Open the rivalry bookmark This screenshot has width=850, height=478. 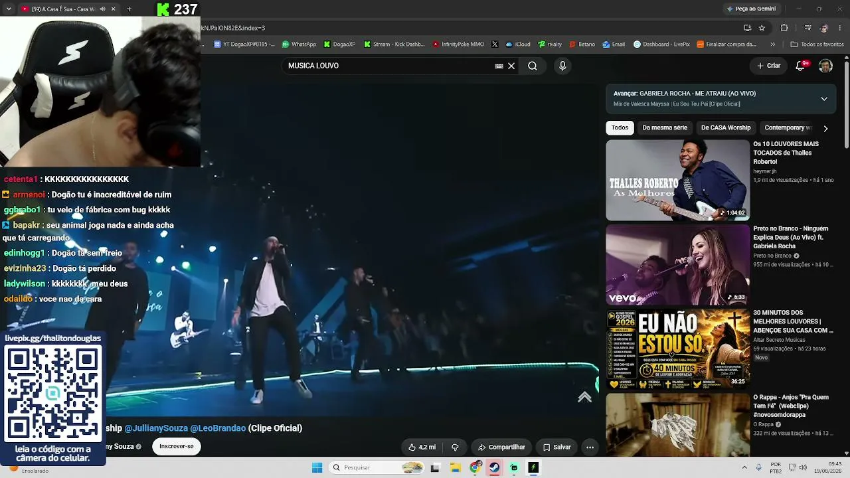click(550, 44)
